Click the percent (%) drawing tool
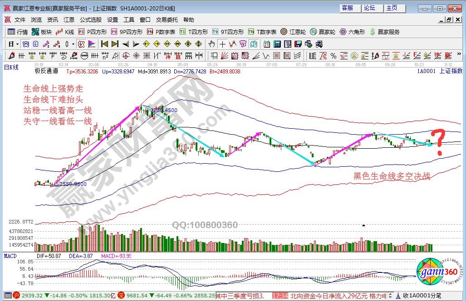The width and height of the screenshot is (466, 301). pos(334,56)
